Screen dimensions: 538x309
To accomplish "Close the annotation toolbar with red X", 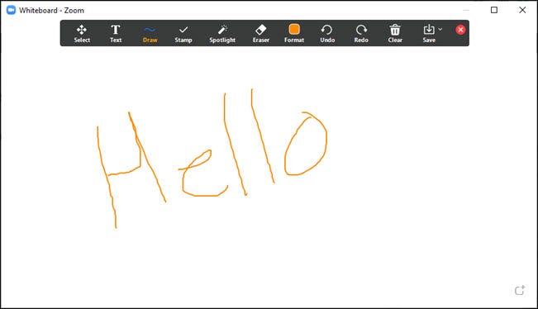I will [460, 30].
